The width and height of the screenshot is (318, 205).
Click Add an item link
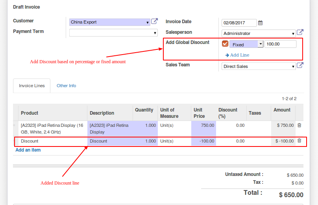[x=28, y=150]
